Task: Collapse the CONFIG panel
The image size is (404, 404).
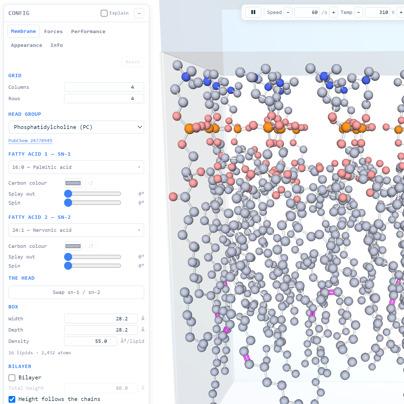Action: (139, 13)
